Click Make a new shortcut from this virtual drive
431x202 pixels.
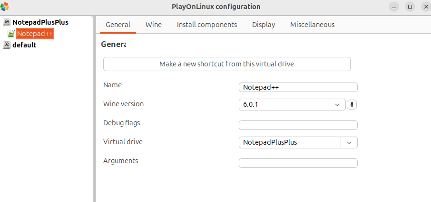(227, 64)
